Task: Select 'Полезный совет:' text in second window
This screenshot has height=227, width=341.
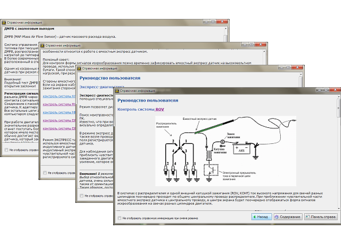Action: (x=56, y=60)
